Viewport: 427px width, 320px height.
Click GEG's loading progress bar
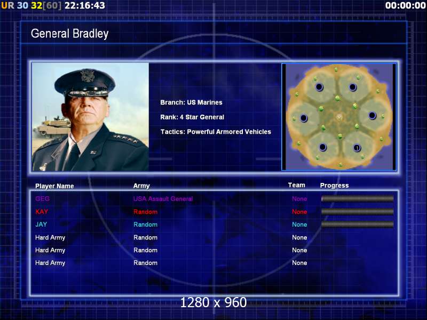click(x=357, y=198)
